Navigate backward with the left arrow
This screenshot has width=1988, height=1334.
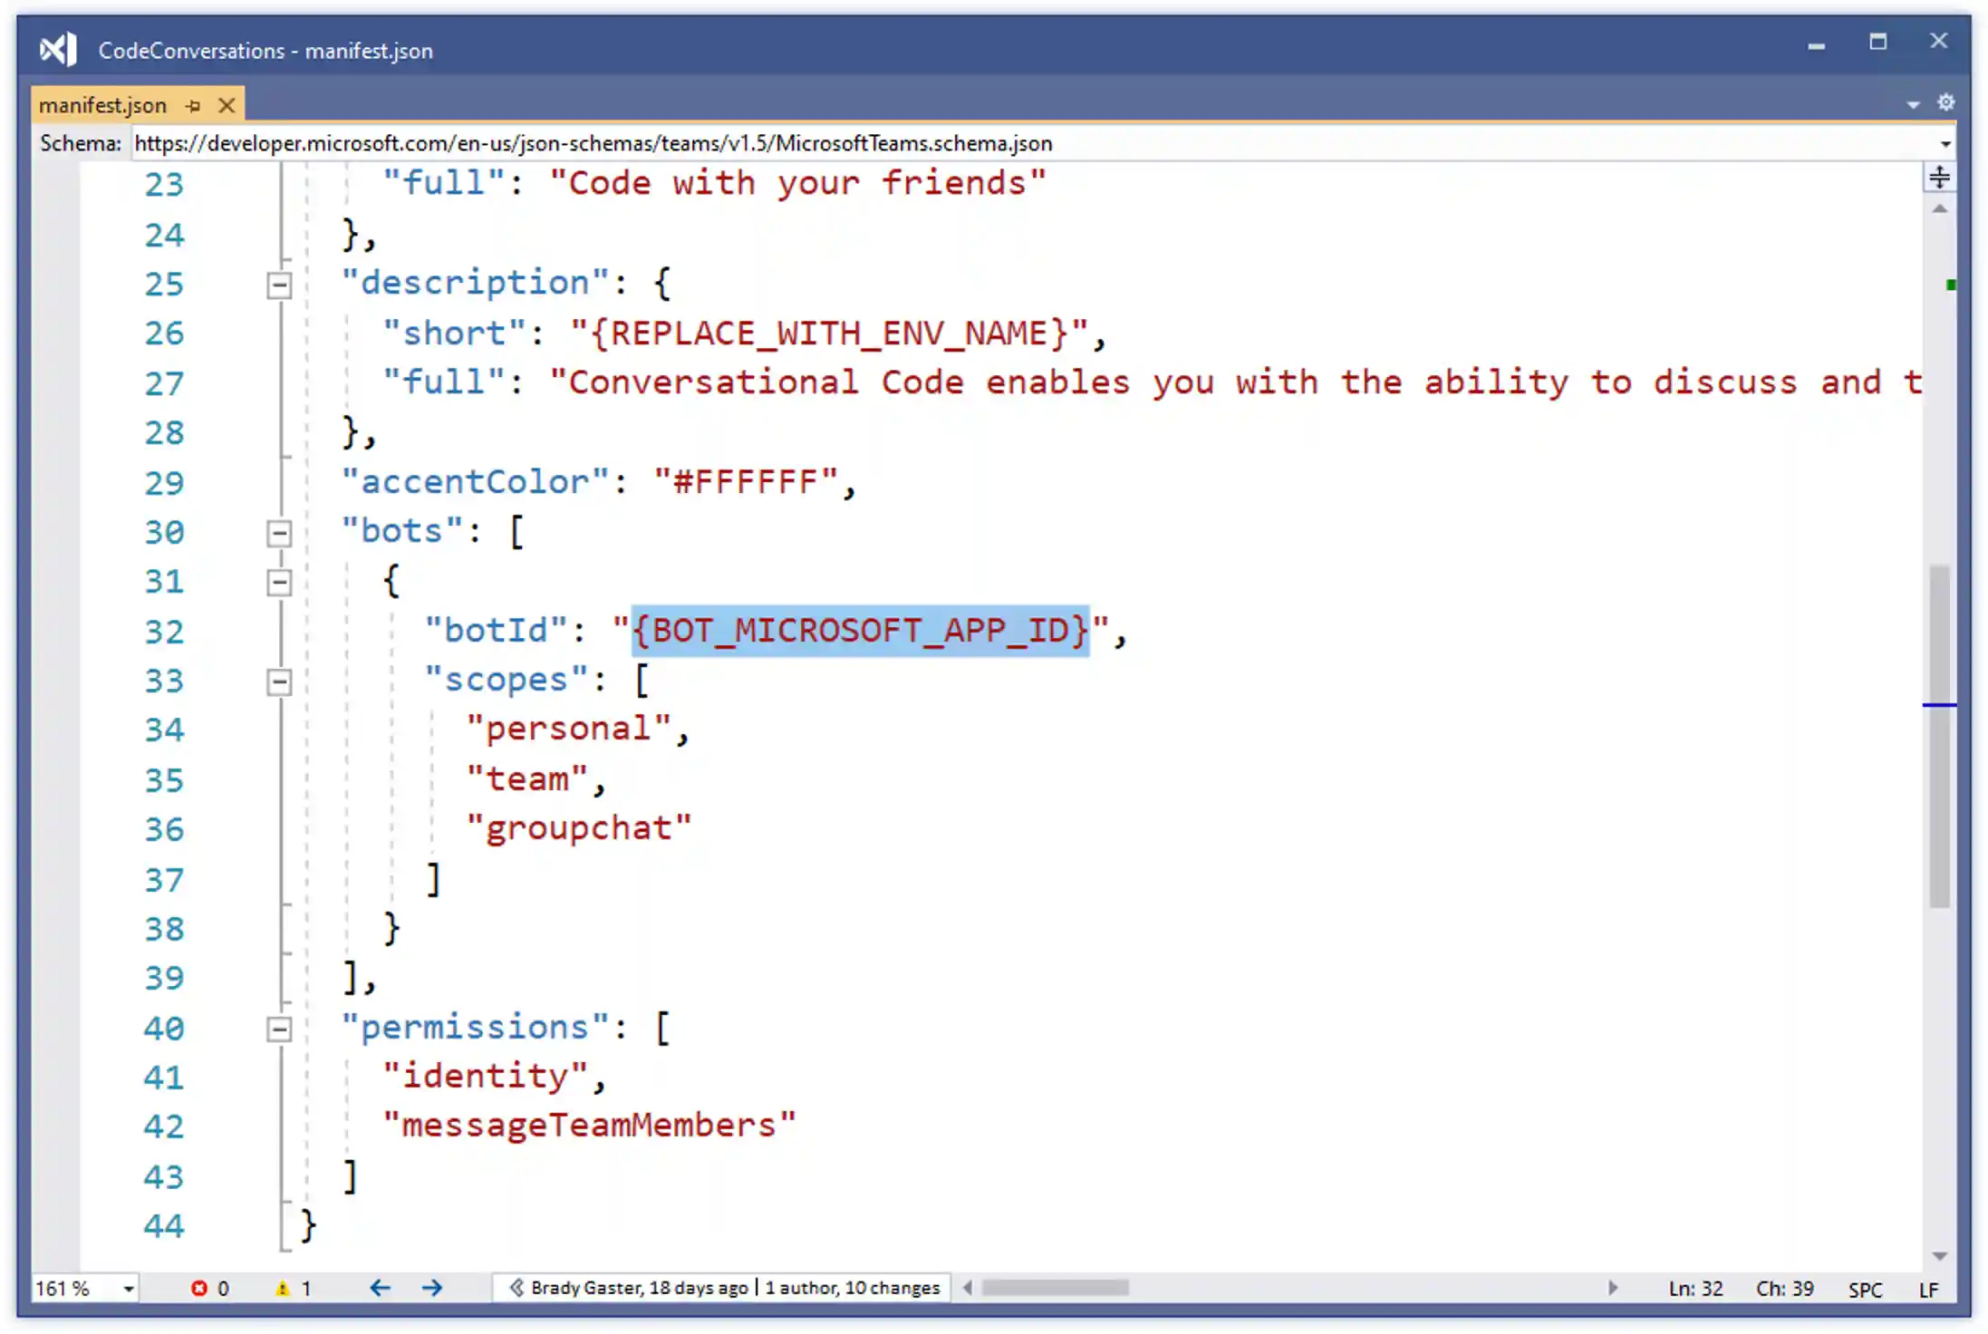(x=380, y=1288)
